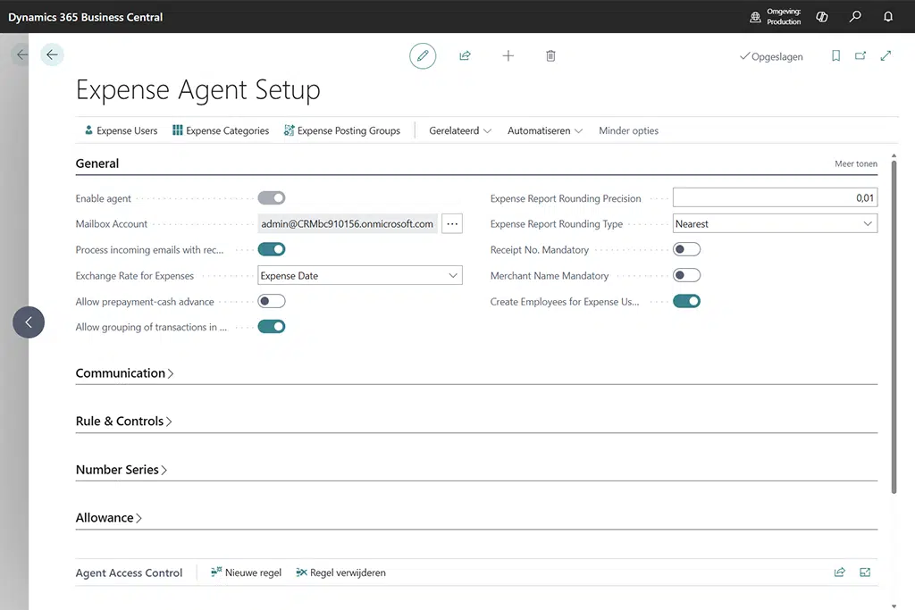The height and width of the screenshot is (610, 915).
Task: Toggle Merchant Name Mandatory switch
Action: coord(686,275)
